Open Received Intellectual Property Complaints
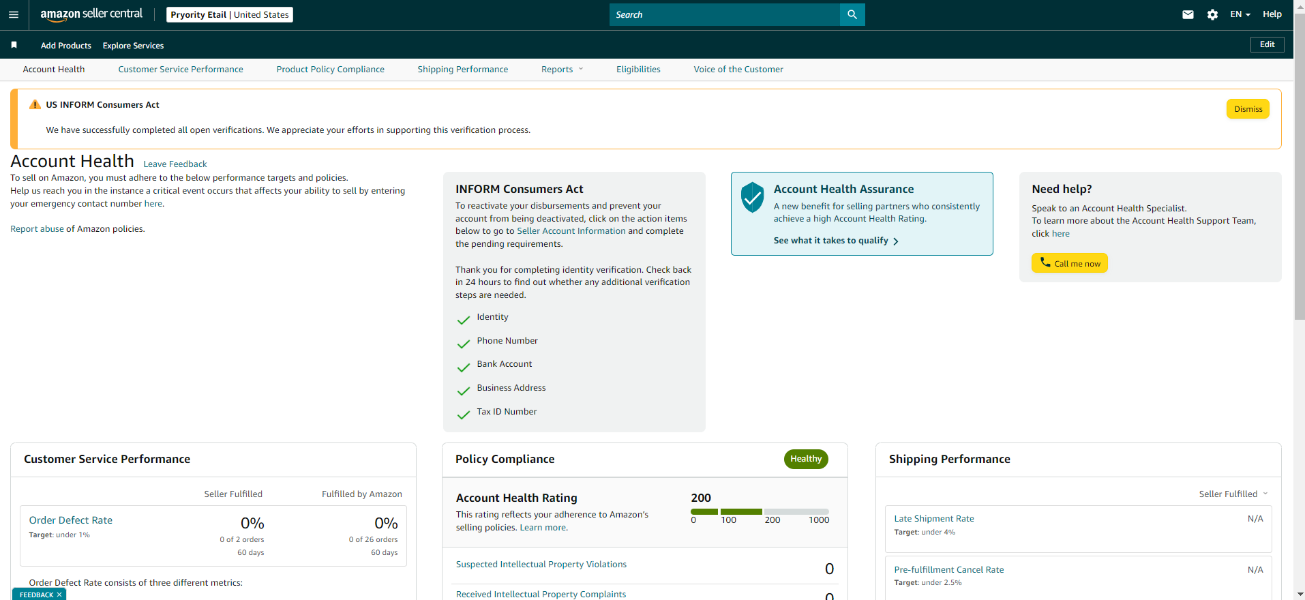Image resolution: width=1305 pixels, height=600 pixels. (x=541, y=595)
